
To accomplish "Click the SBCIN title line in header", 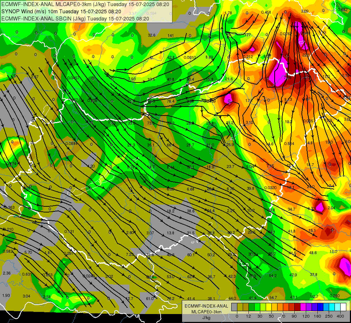I will tap(75, 19).
